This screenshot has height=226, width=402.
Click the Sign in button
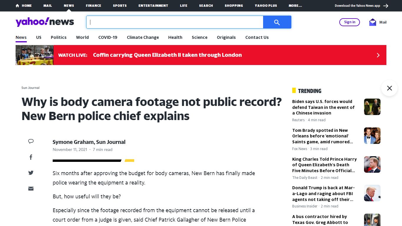coord(350,22)
